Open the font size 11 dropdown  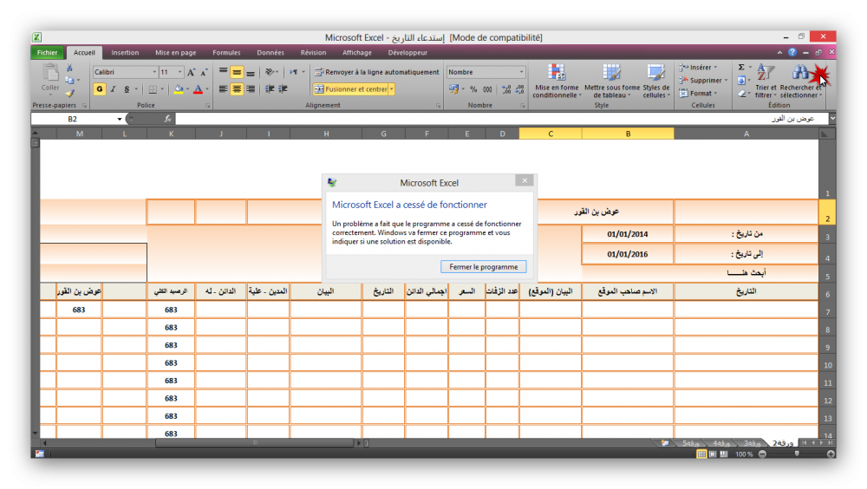tap(179, 72)
